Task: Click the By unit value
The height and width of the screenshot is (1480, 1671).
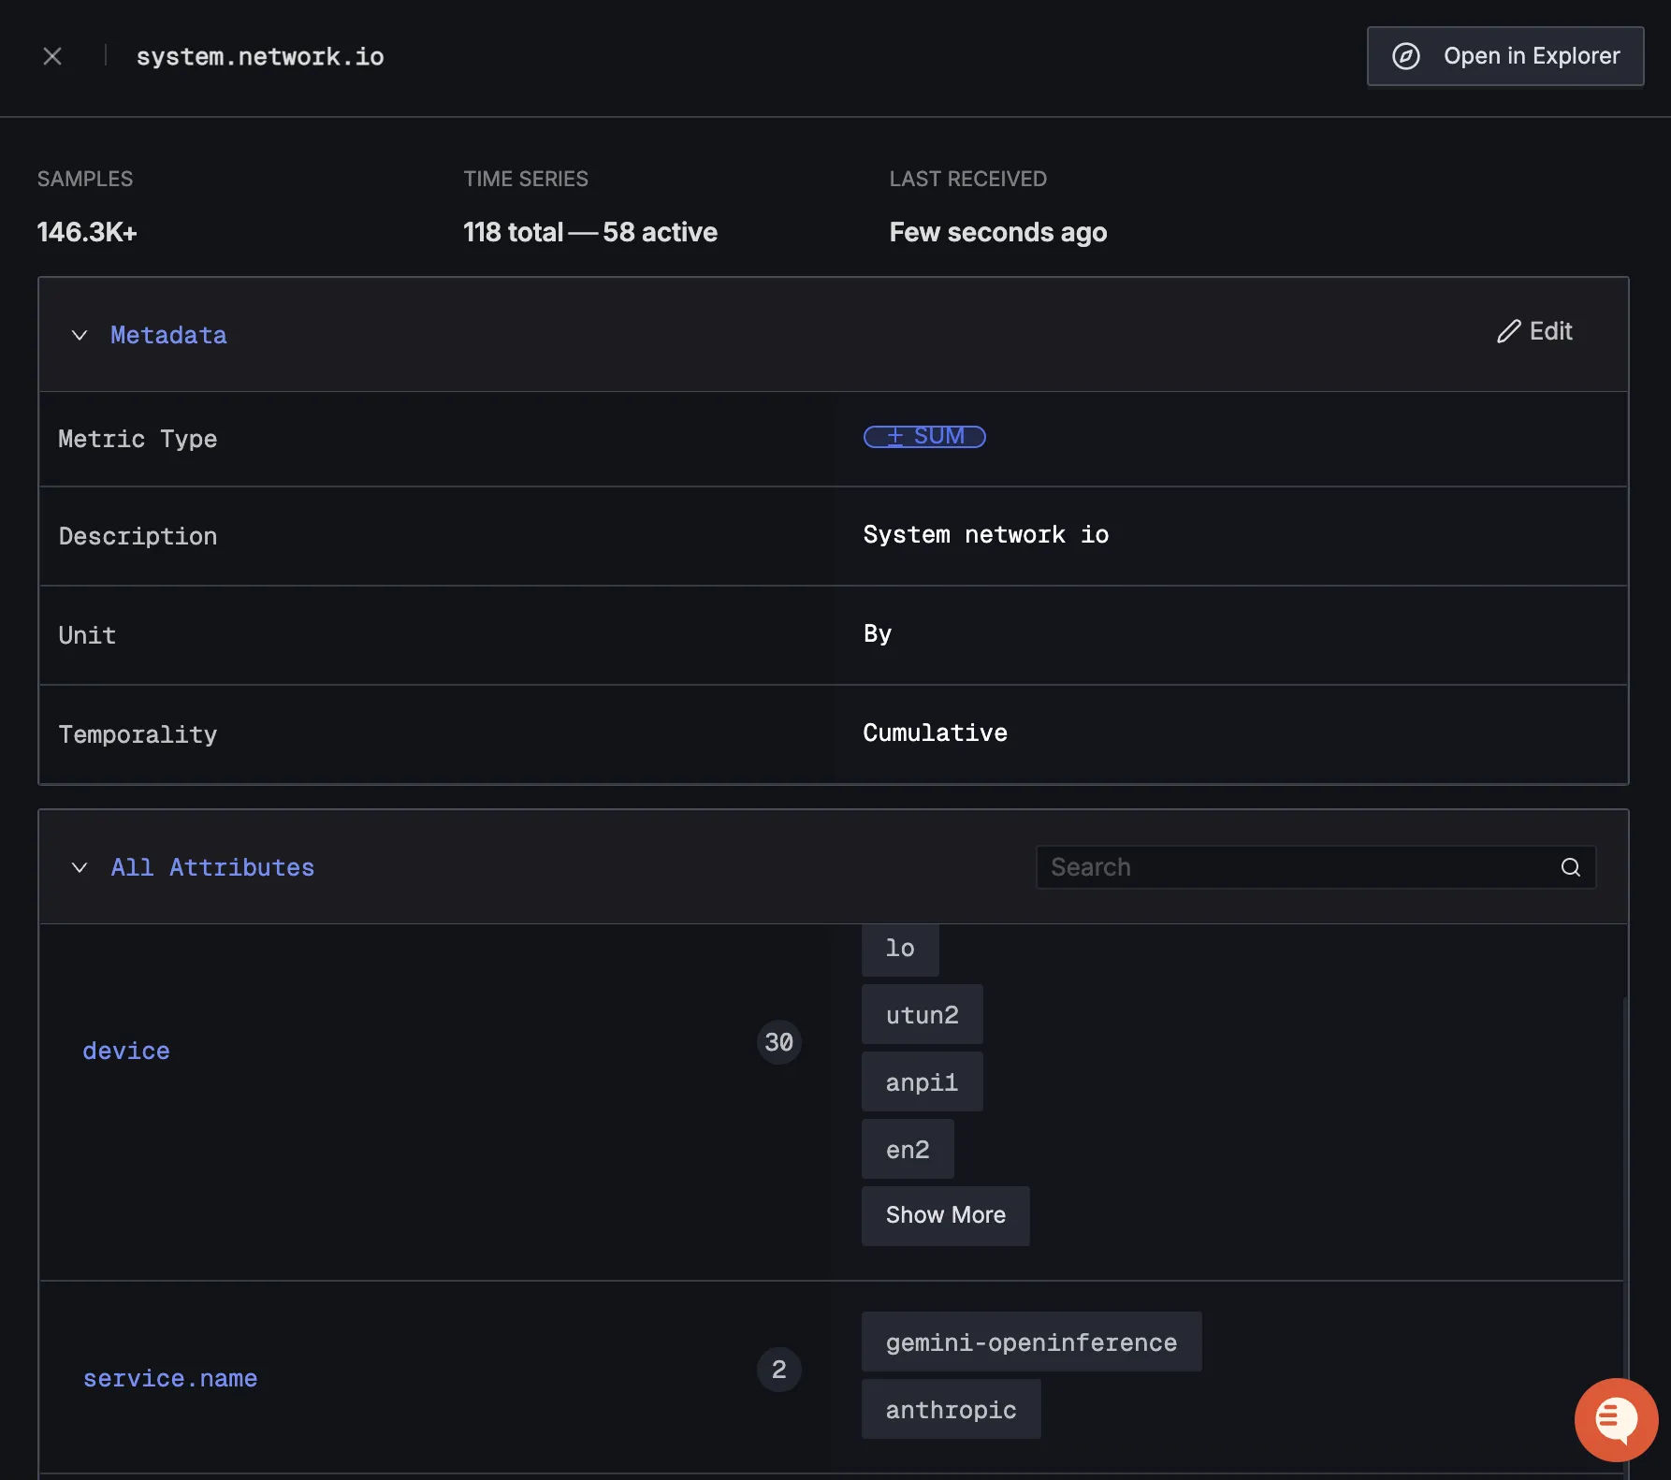Action: coord(877,634)
